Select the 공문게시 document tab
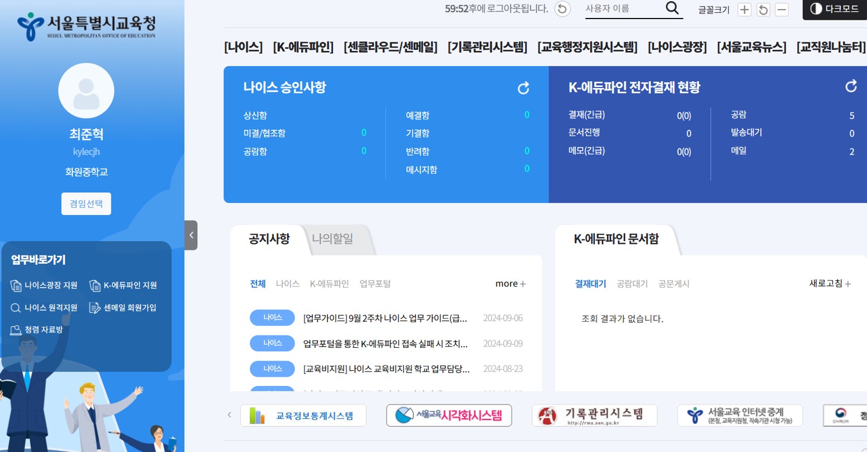The width and height of the screenshot is (867, 452). (674, 284)
